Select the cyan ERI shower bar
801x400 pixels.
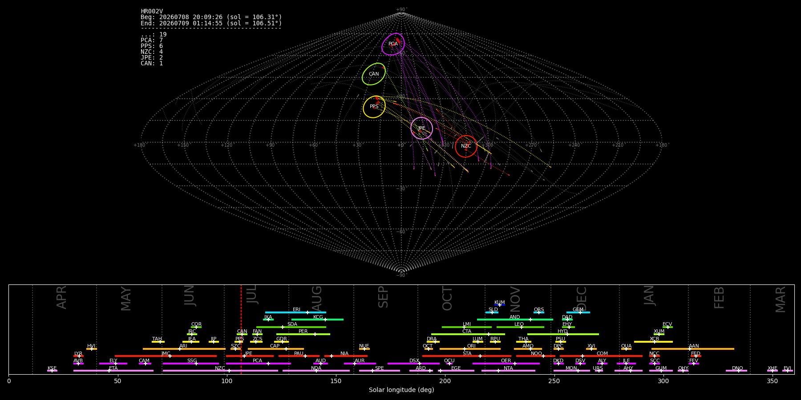click(x=295, y=312)
